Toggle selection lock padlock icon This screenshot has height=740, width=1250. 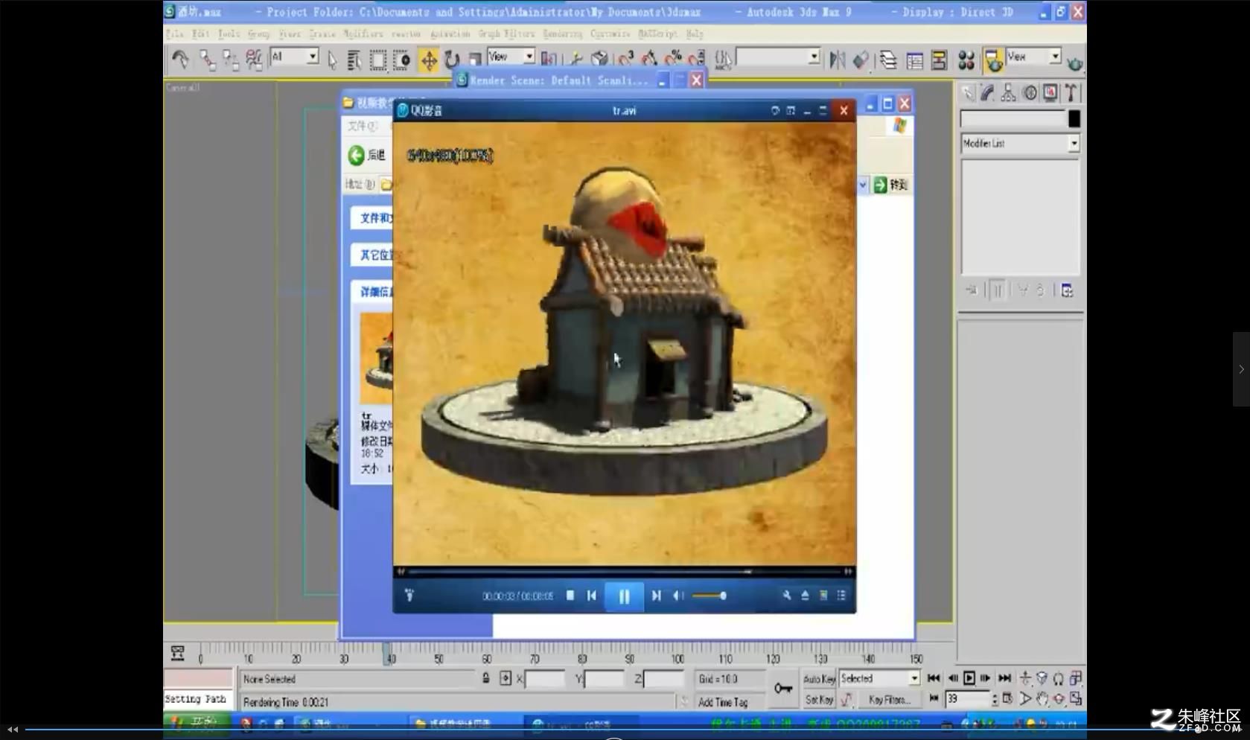(x=485, y=678)
